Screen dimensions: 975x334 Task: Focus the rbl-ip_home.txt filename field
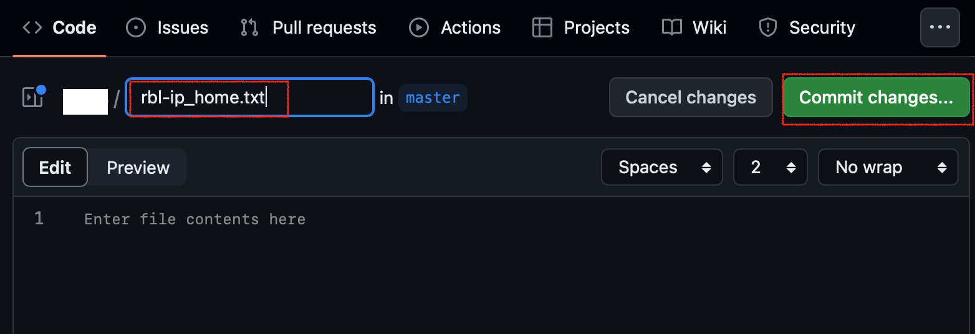point(249,97)
